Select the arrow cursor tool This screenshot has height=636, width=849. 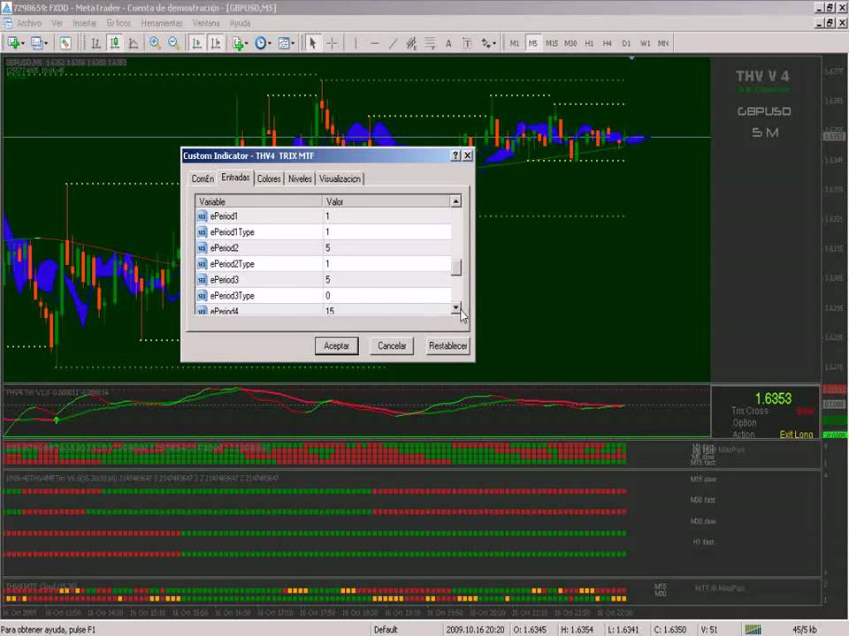(312, 43)
